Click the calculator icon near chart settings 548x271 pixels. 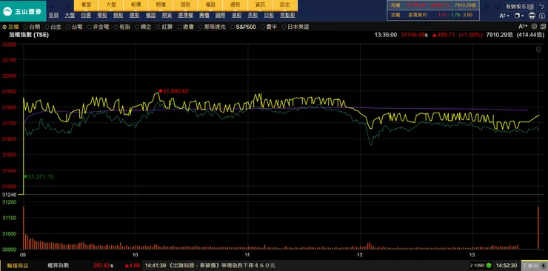click(x=543, y=26)
